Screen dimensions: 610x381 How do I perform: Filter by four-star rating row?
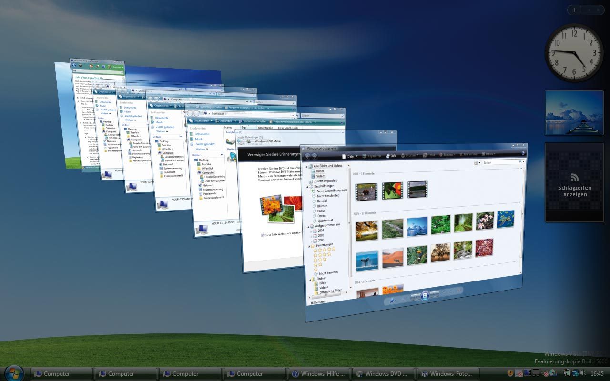(322, 254)
